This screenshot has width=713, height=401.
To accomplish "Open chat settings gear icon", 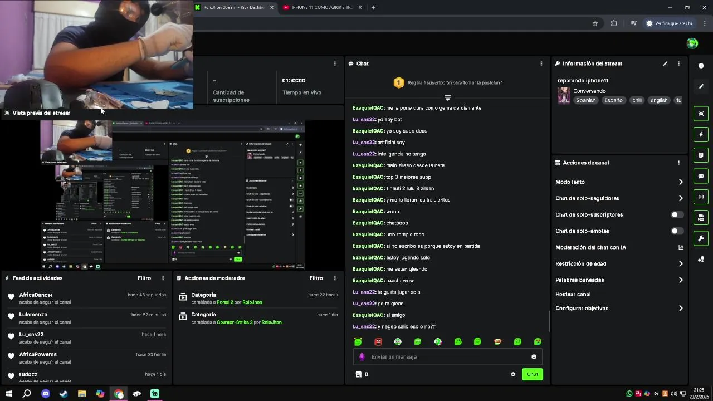I will click(x=513, y=374).
